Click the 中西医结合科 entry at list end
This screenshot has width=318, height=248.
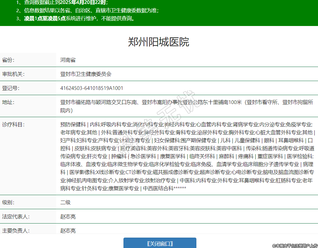click(x=158, y=188)
